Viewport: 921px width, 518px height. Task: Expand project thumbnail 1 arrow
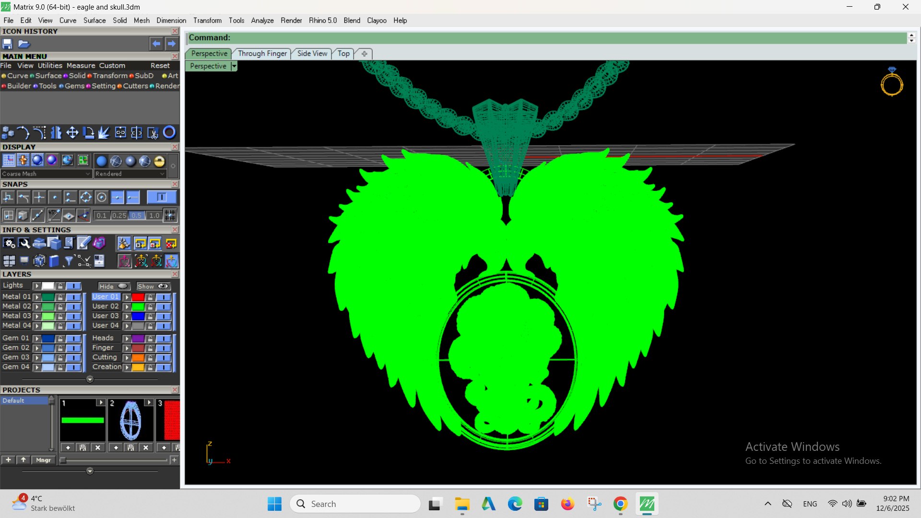click(x=100, y=402)
